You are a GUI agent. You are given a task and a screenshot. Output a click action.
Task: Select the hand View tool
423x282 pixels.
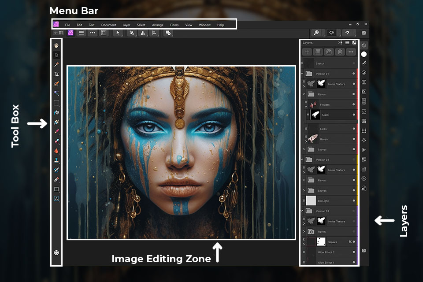click(x=56, y=45)
